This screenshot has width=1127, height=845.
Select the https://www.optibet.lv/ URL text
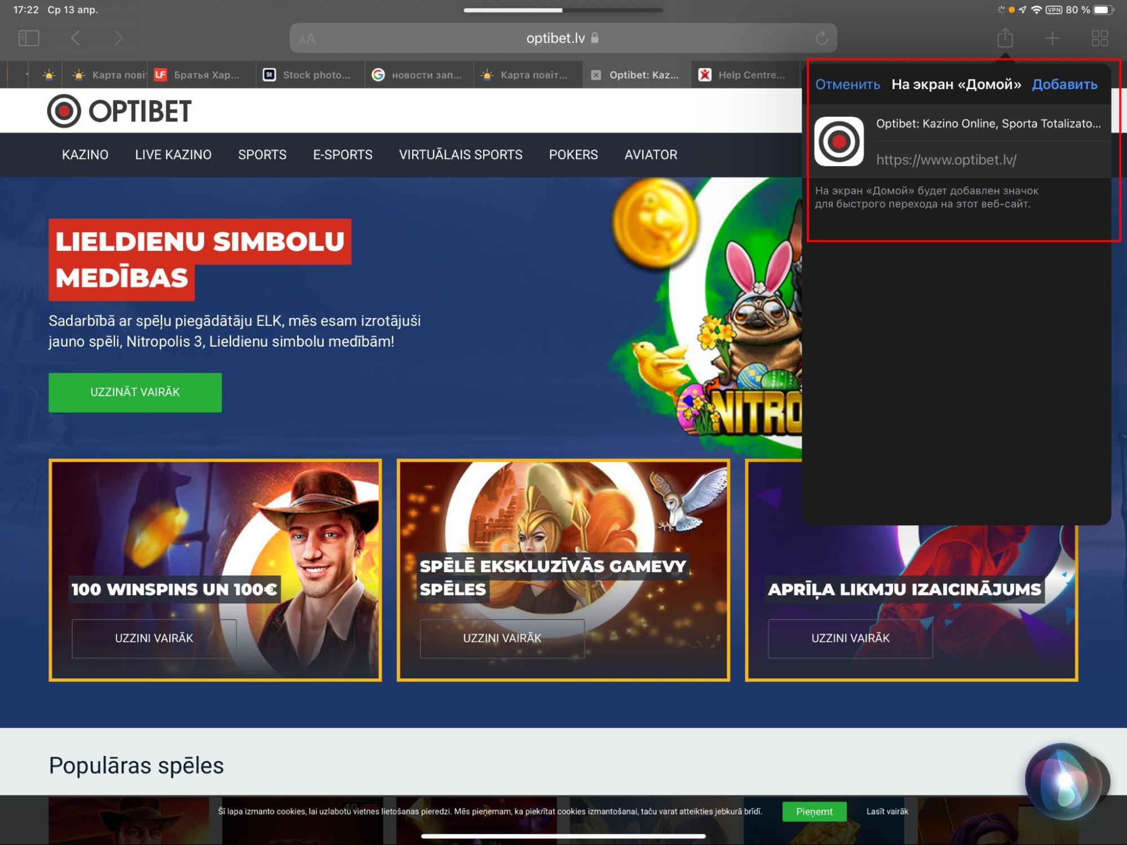946,160
